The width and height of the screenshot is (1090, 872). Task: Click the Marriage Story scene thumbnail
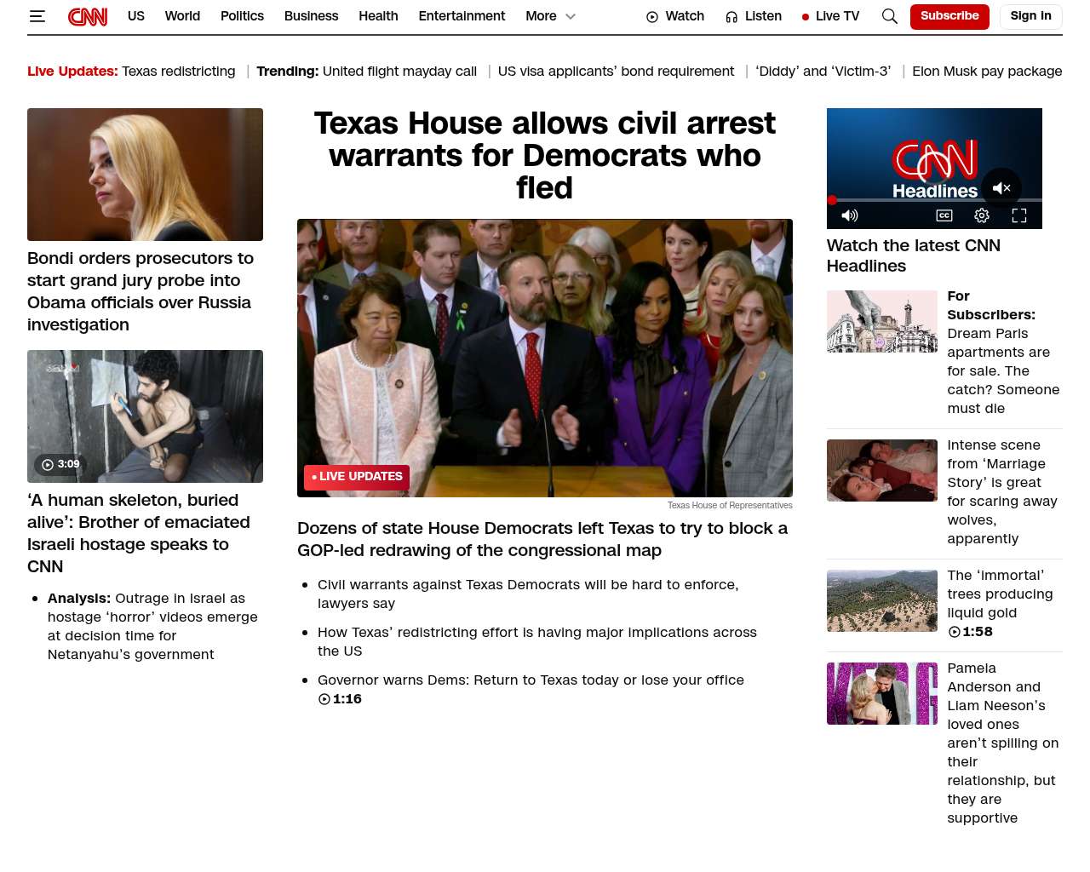[882, 471]
